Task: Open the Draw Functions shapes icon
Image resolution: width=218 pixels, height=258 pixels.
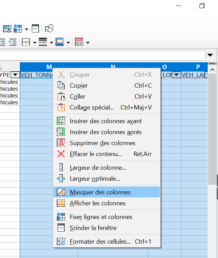Action: click(x=50, y=28)
